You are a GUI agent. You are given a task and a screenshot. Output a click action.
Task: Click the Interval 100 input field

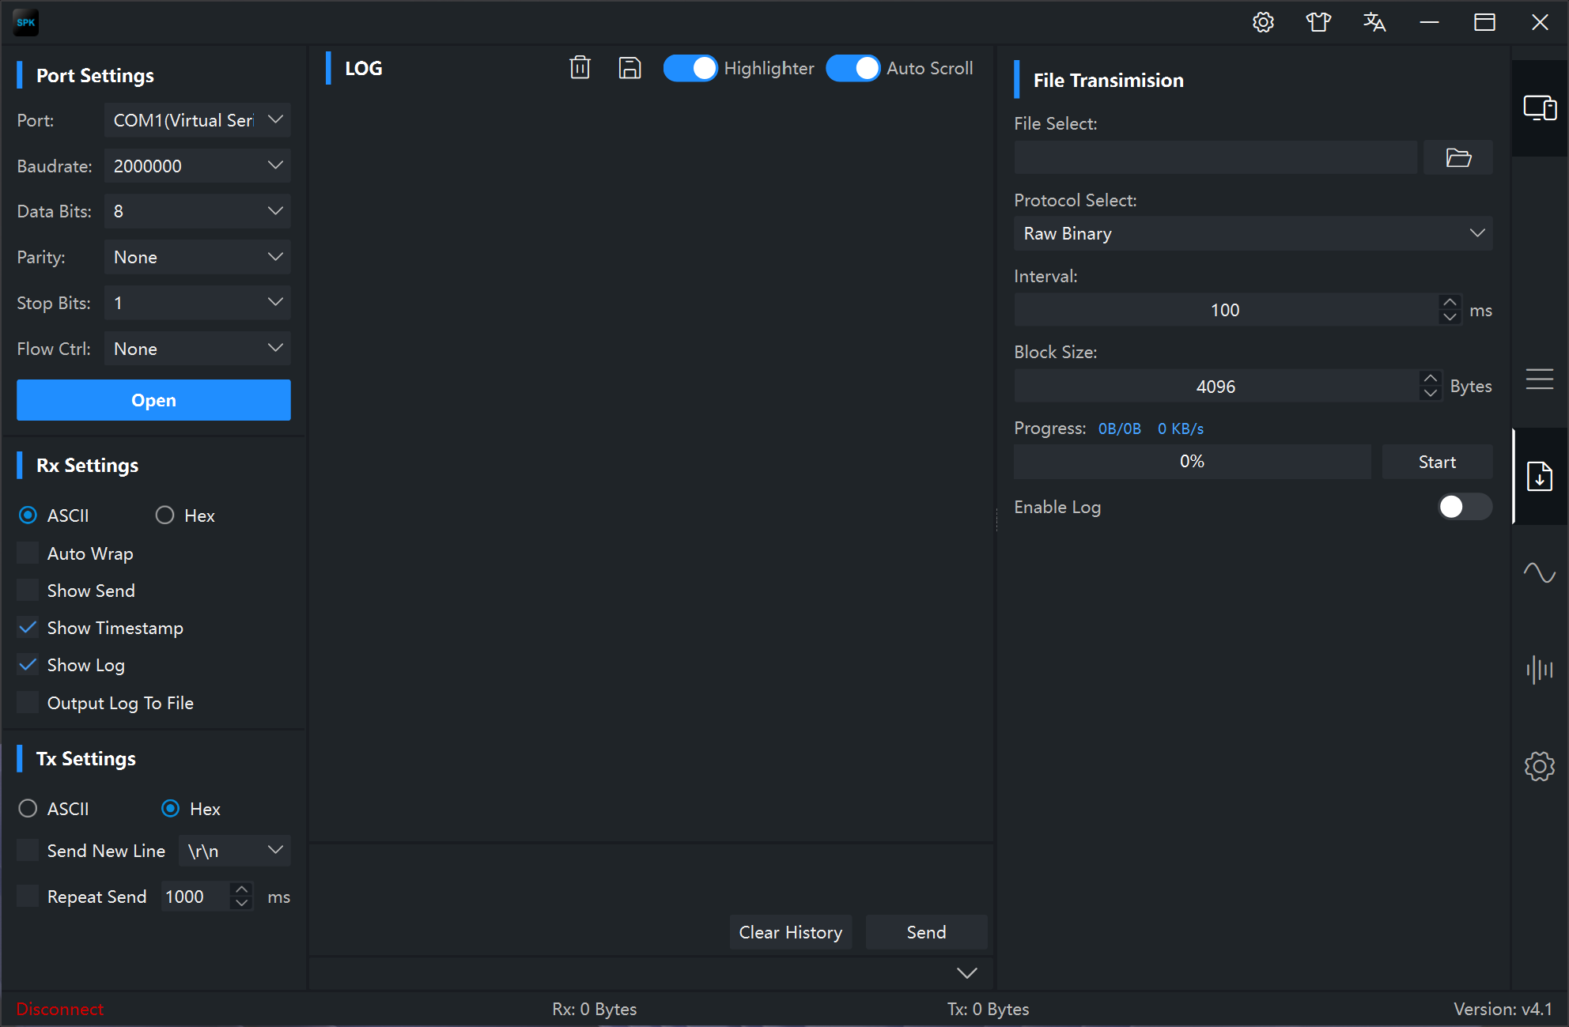coord(1226,310)
